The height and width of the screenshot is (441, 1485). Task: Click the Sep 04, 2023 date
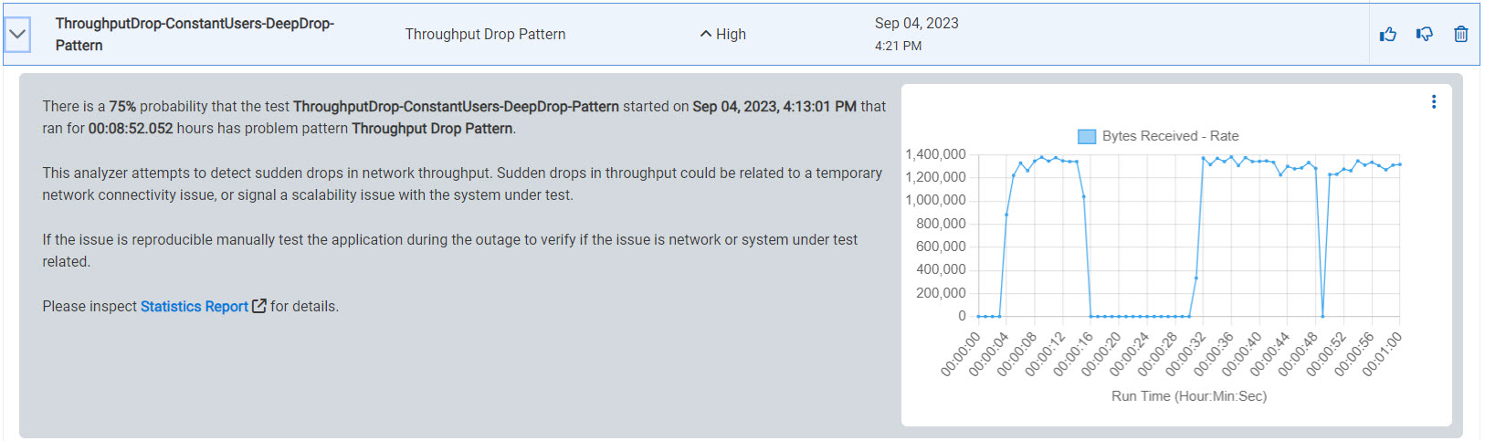pos(917,24)
